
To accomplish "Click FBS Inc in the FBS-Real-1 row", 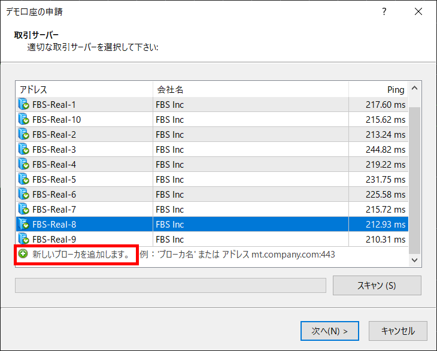I will point(170,105).
